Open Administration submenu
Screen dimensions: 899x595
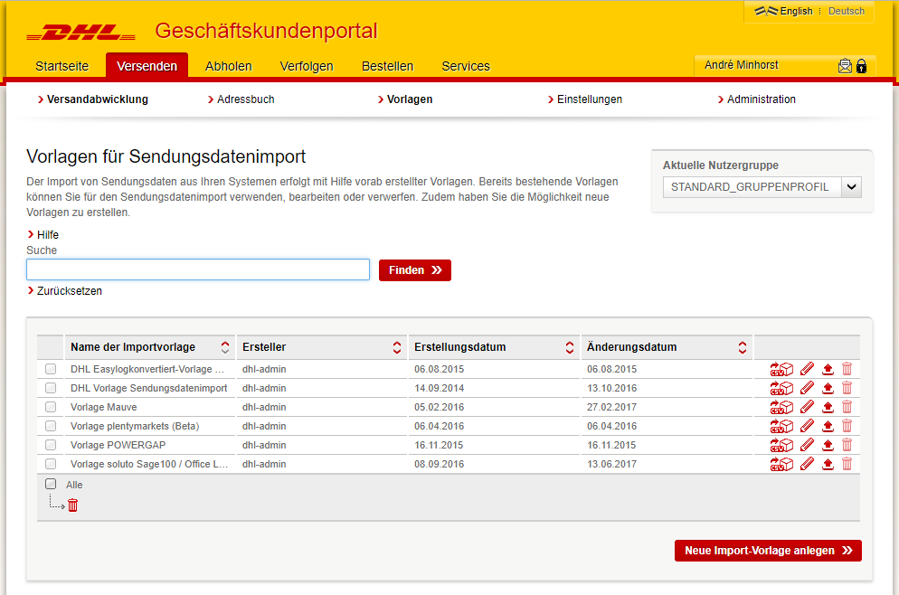pyautogui.click(x=757, y=99)
